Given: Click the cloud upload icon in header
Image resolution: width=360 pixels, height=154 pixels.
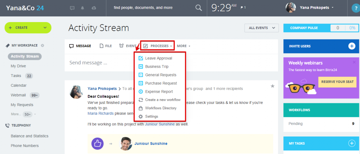Looking at the screenshot, I should point(94,8).
